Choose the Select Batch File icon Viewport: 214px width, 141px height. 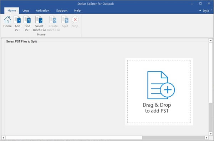pyautogui.click(x=39, y=19)
